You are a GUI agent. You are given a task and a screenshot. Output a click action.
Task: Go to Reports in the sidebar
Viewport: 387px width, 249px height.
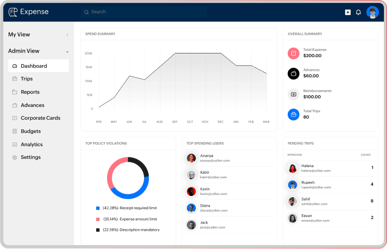(30, 92)
